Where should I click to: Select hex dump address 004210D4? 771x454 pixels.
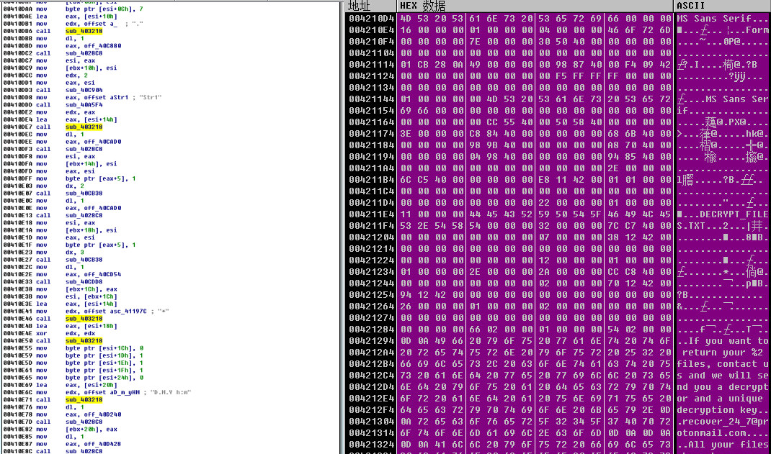(x=370, y=17)
